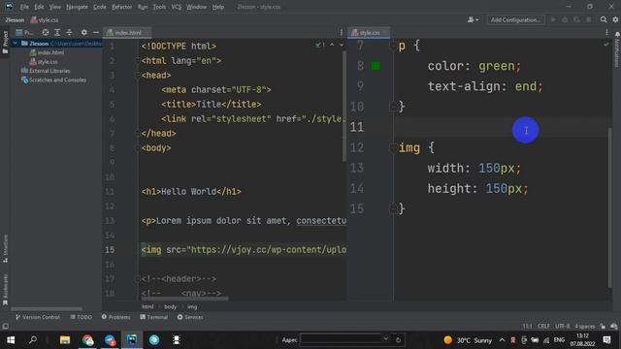Collapse the img rule fold at line 12
Screen dimensions: 621x349
393,148
